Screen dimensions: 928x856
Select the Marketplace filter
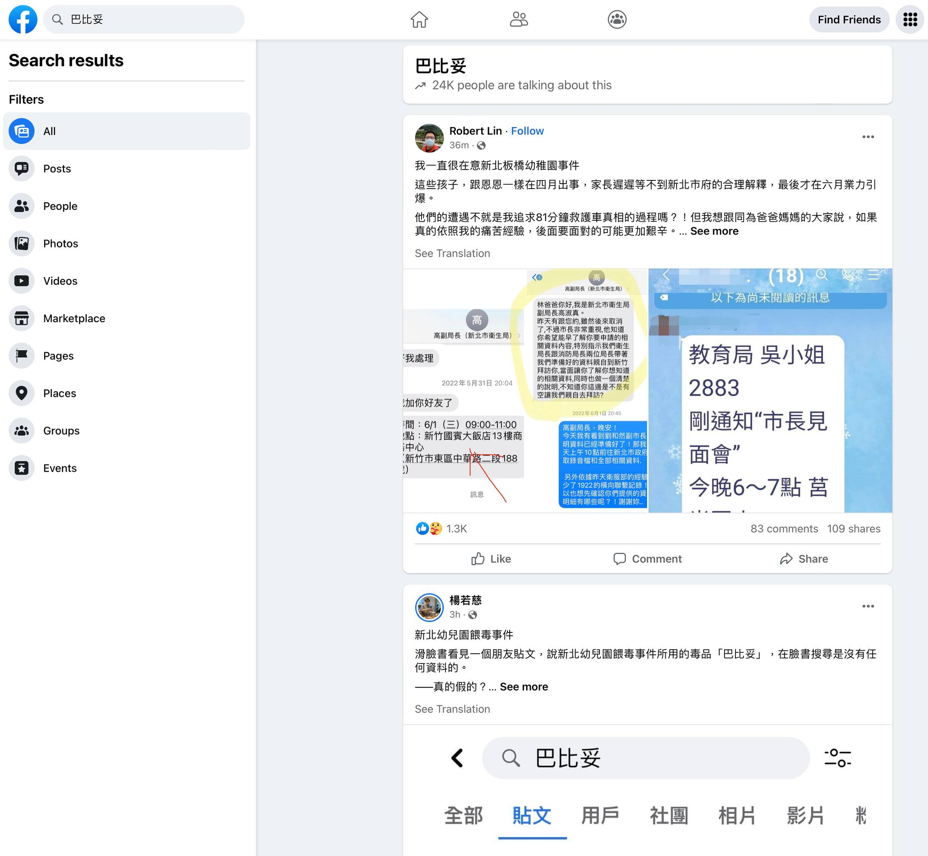126,318
